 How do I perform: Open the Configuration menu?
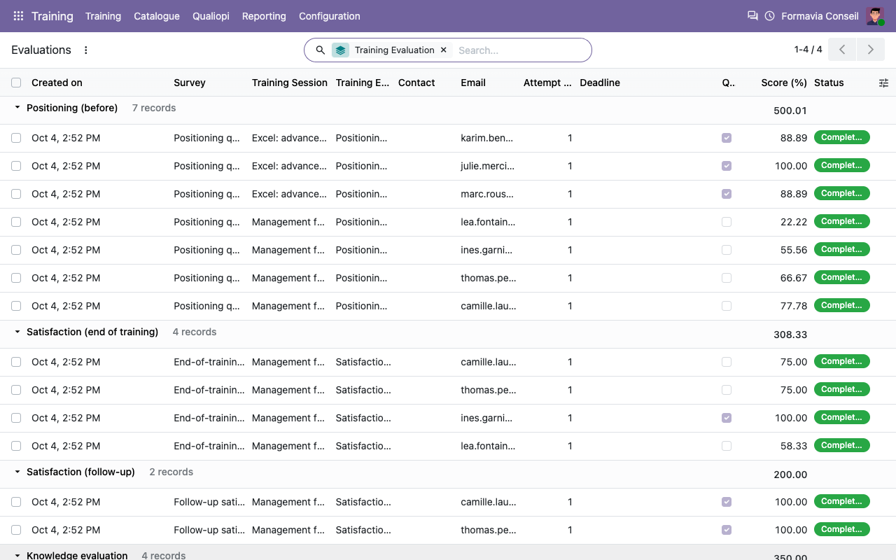click(330, 16)
